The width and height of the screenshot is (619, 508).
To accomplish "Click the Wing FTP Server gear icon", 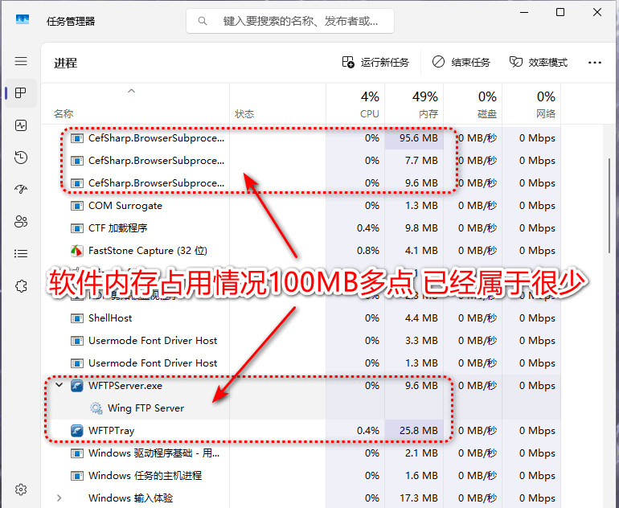I will click(96, 408).
